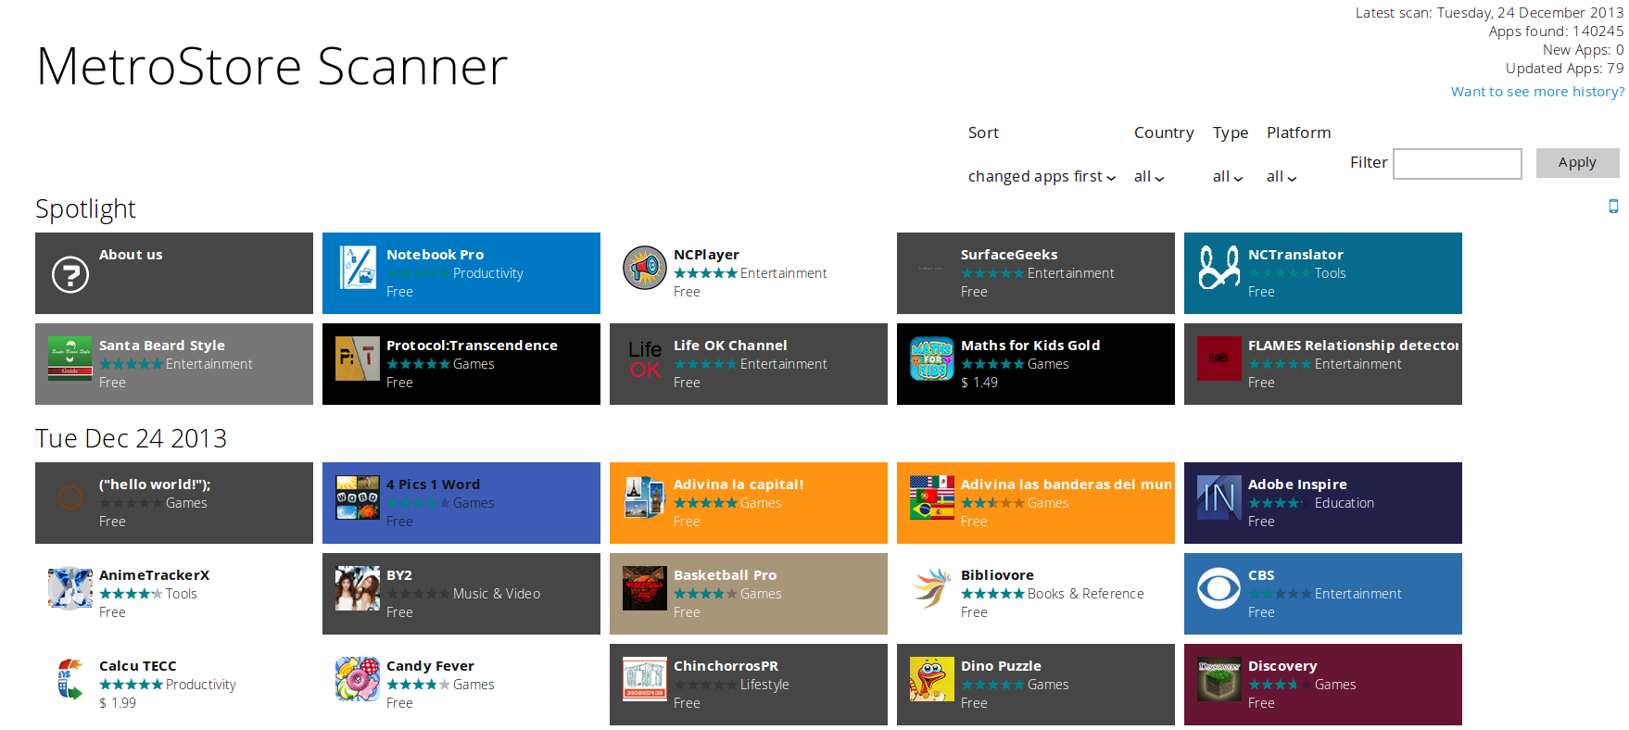Click the Dino Puzzle category 'Games'
1629x730 pixels.
1048,685
